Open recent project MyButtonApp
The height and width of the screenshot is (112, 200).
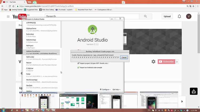(x=41, y=41)
